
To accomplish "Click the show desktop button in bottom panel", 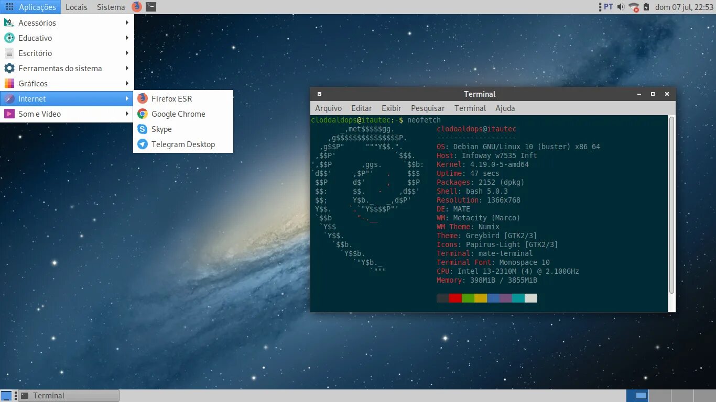I will click(6, 396).
